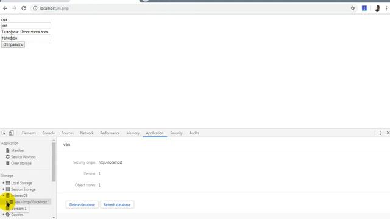Open the blue extension icon in the toolbar
The width and height of the screenshot is (390, 219).
[364, 8]
